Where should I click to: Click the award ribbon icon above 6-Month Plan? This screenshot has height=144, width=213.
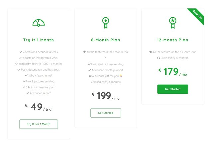tap(106, 23)
